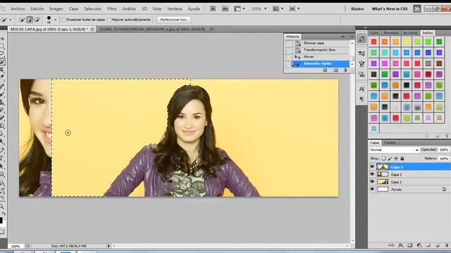This screenshot has width=451, height=253.
Task: Open the Paragraph panel icon in dock
Action: 362,99
